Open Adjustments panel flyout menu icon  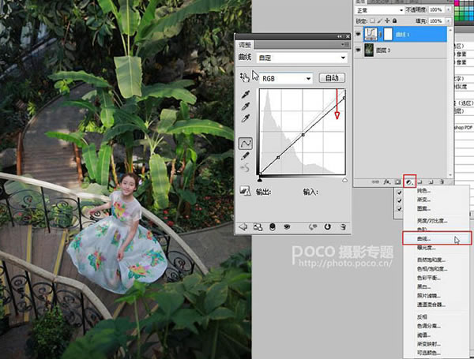point(345,45)
